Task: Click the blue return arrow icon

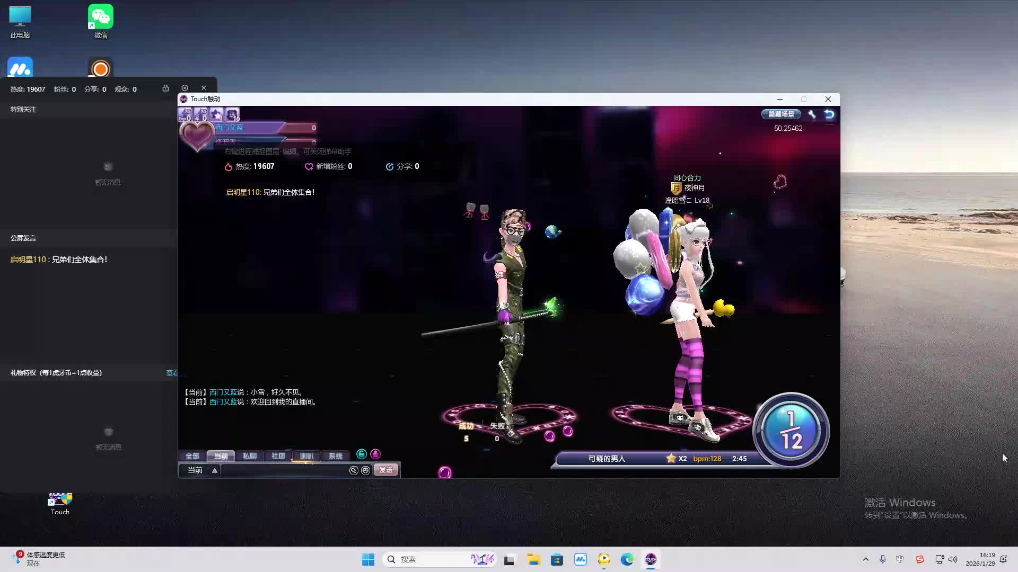Action: [829, 114]
